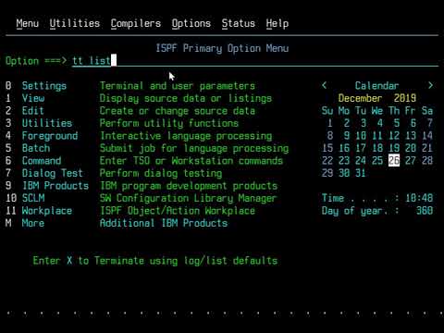
Task: Click the Calendar heading
Action: pos(376,86)
